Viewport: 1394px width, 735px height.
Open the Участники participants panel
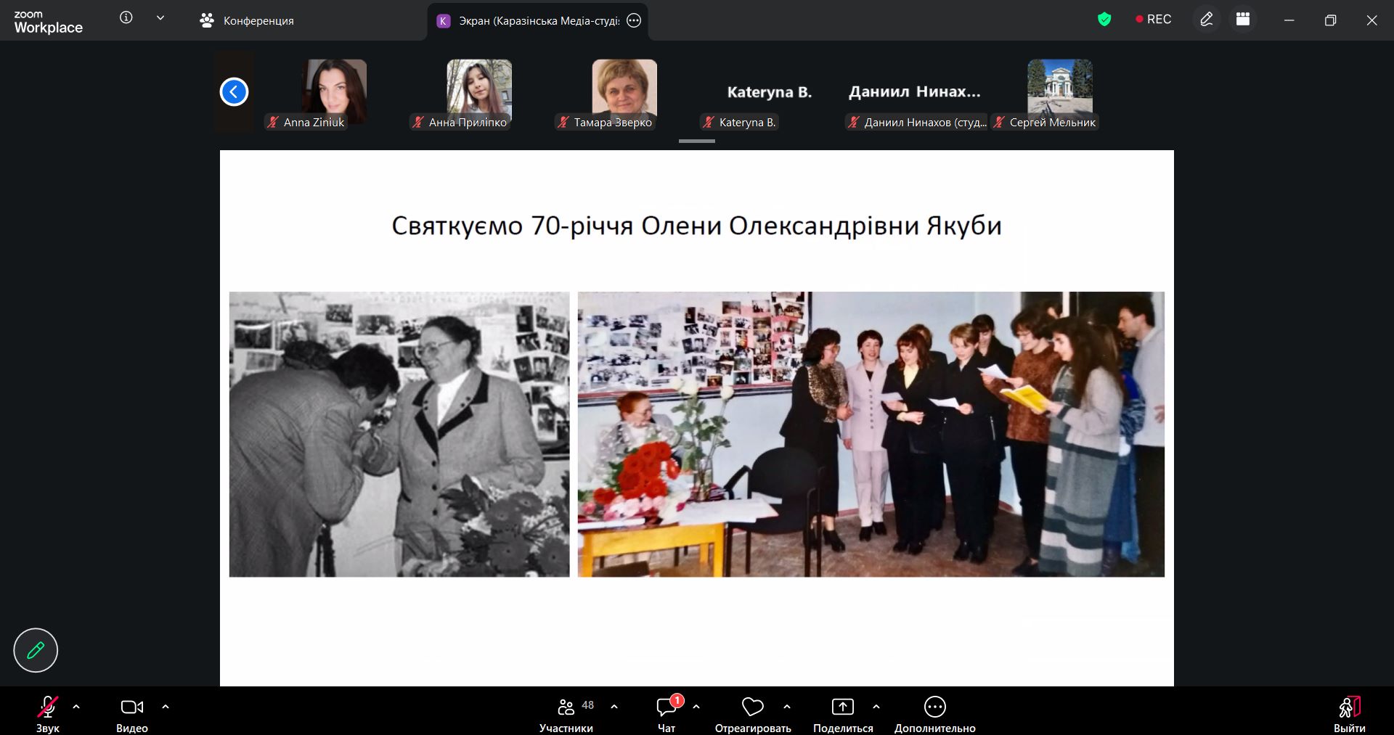(x=566, y=714)
